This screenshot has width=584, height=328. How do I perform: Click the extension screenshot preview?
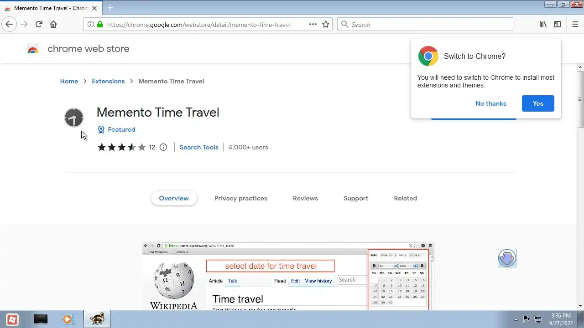tap(288, 276)
